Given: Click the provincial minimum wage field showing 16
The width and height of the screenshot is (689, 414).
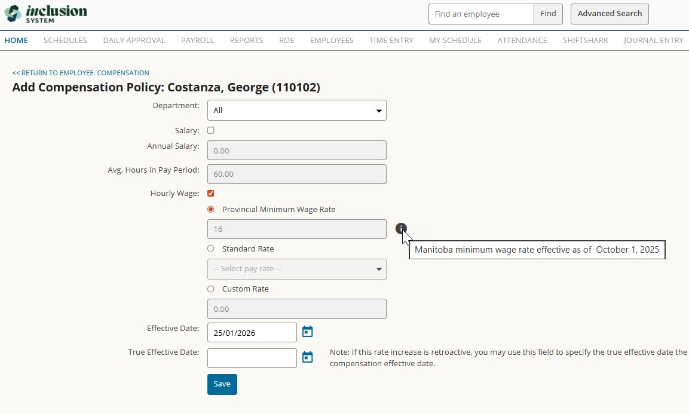Looking at the screenshot, I should pos(296,229).
